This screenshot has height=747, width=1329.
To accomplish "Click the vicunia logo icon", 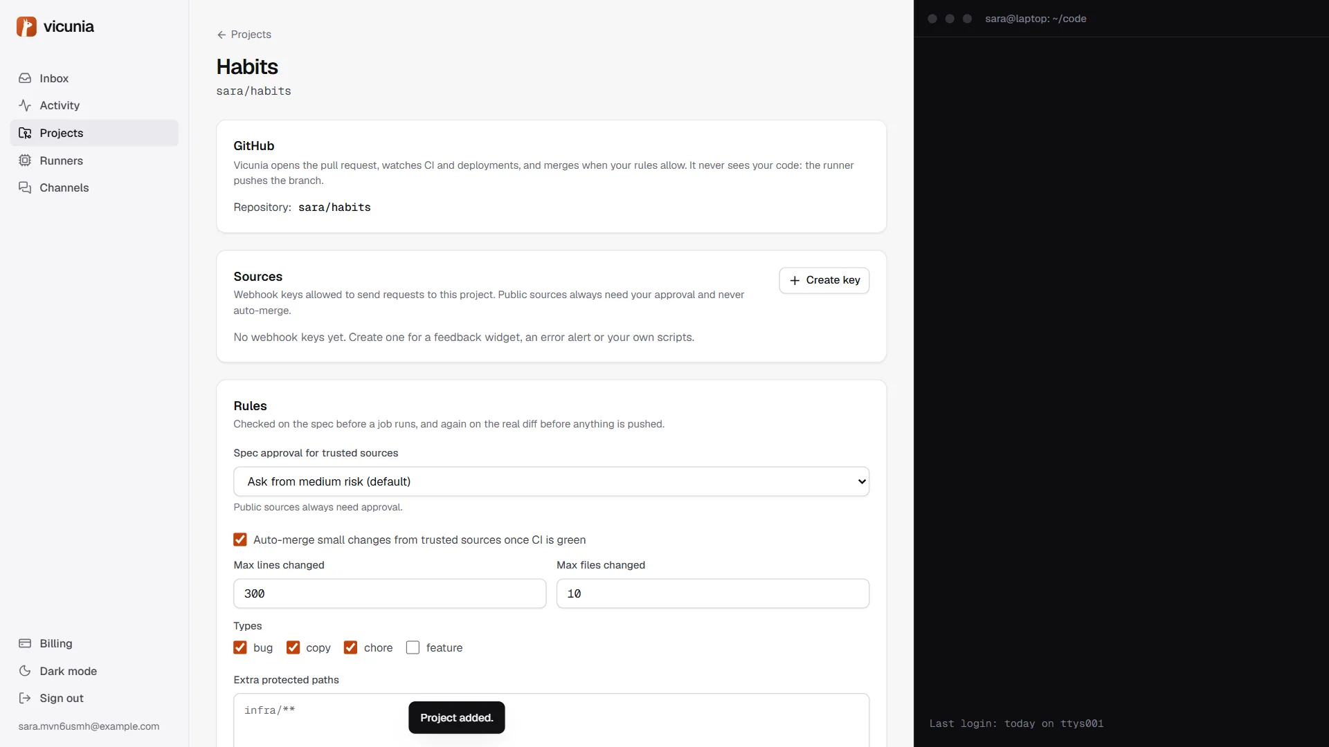I will 26,26.
